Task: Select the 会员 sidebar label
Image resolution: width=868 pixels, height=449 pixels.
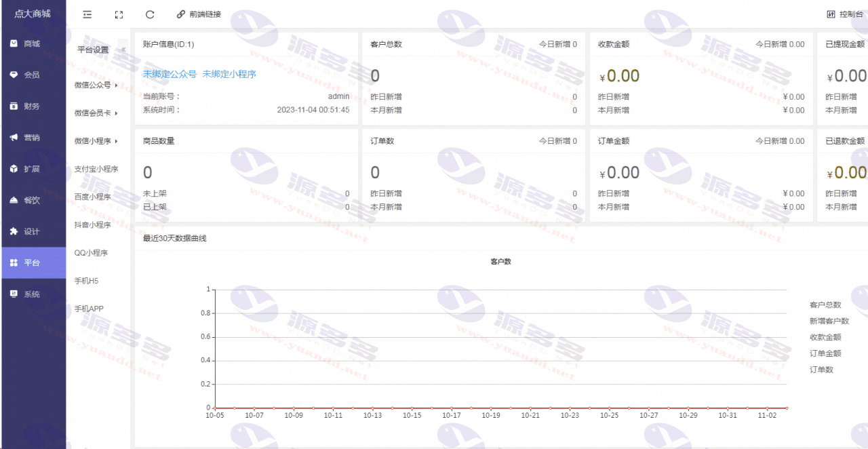Action: (x=32, y=75)
